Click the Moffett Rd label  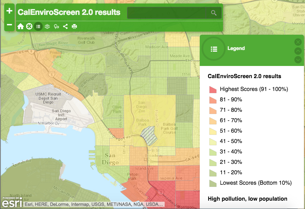(22, 163)
